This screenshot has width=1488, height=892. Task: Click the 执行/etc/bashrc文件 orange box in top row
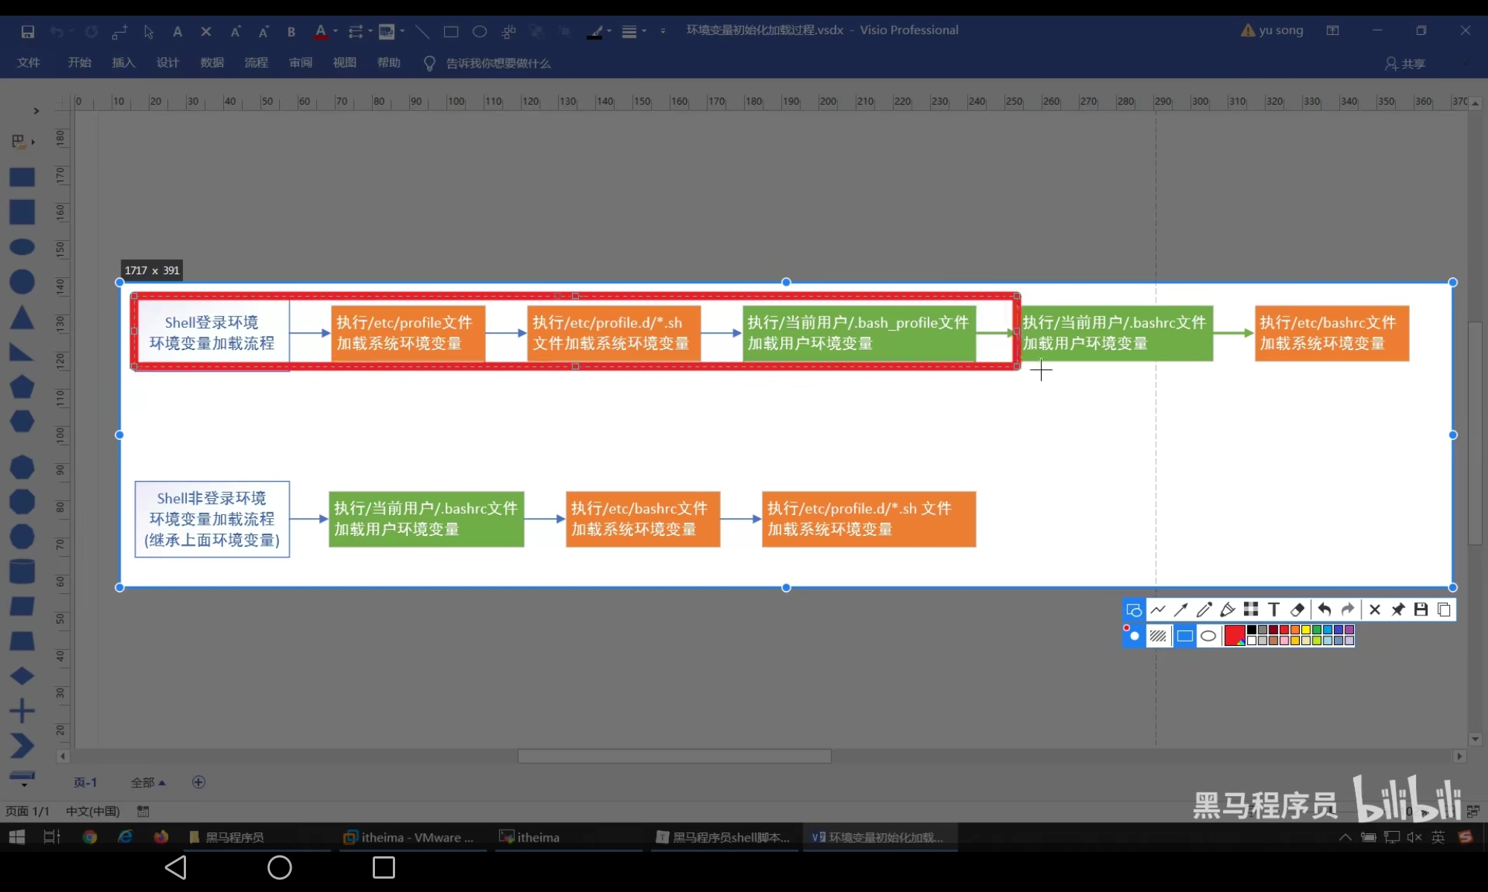click(1332, 333)
